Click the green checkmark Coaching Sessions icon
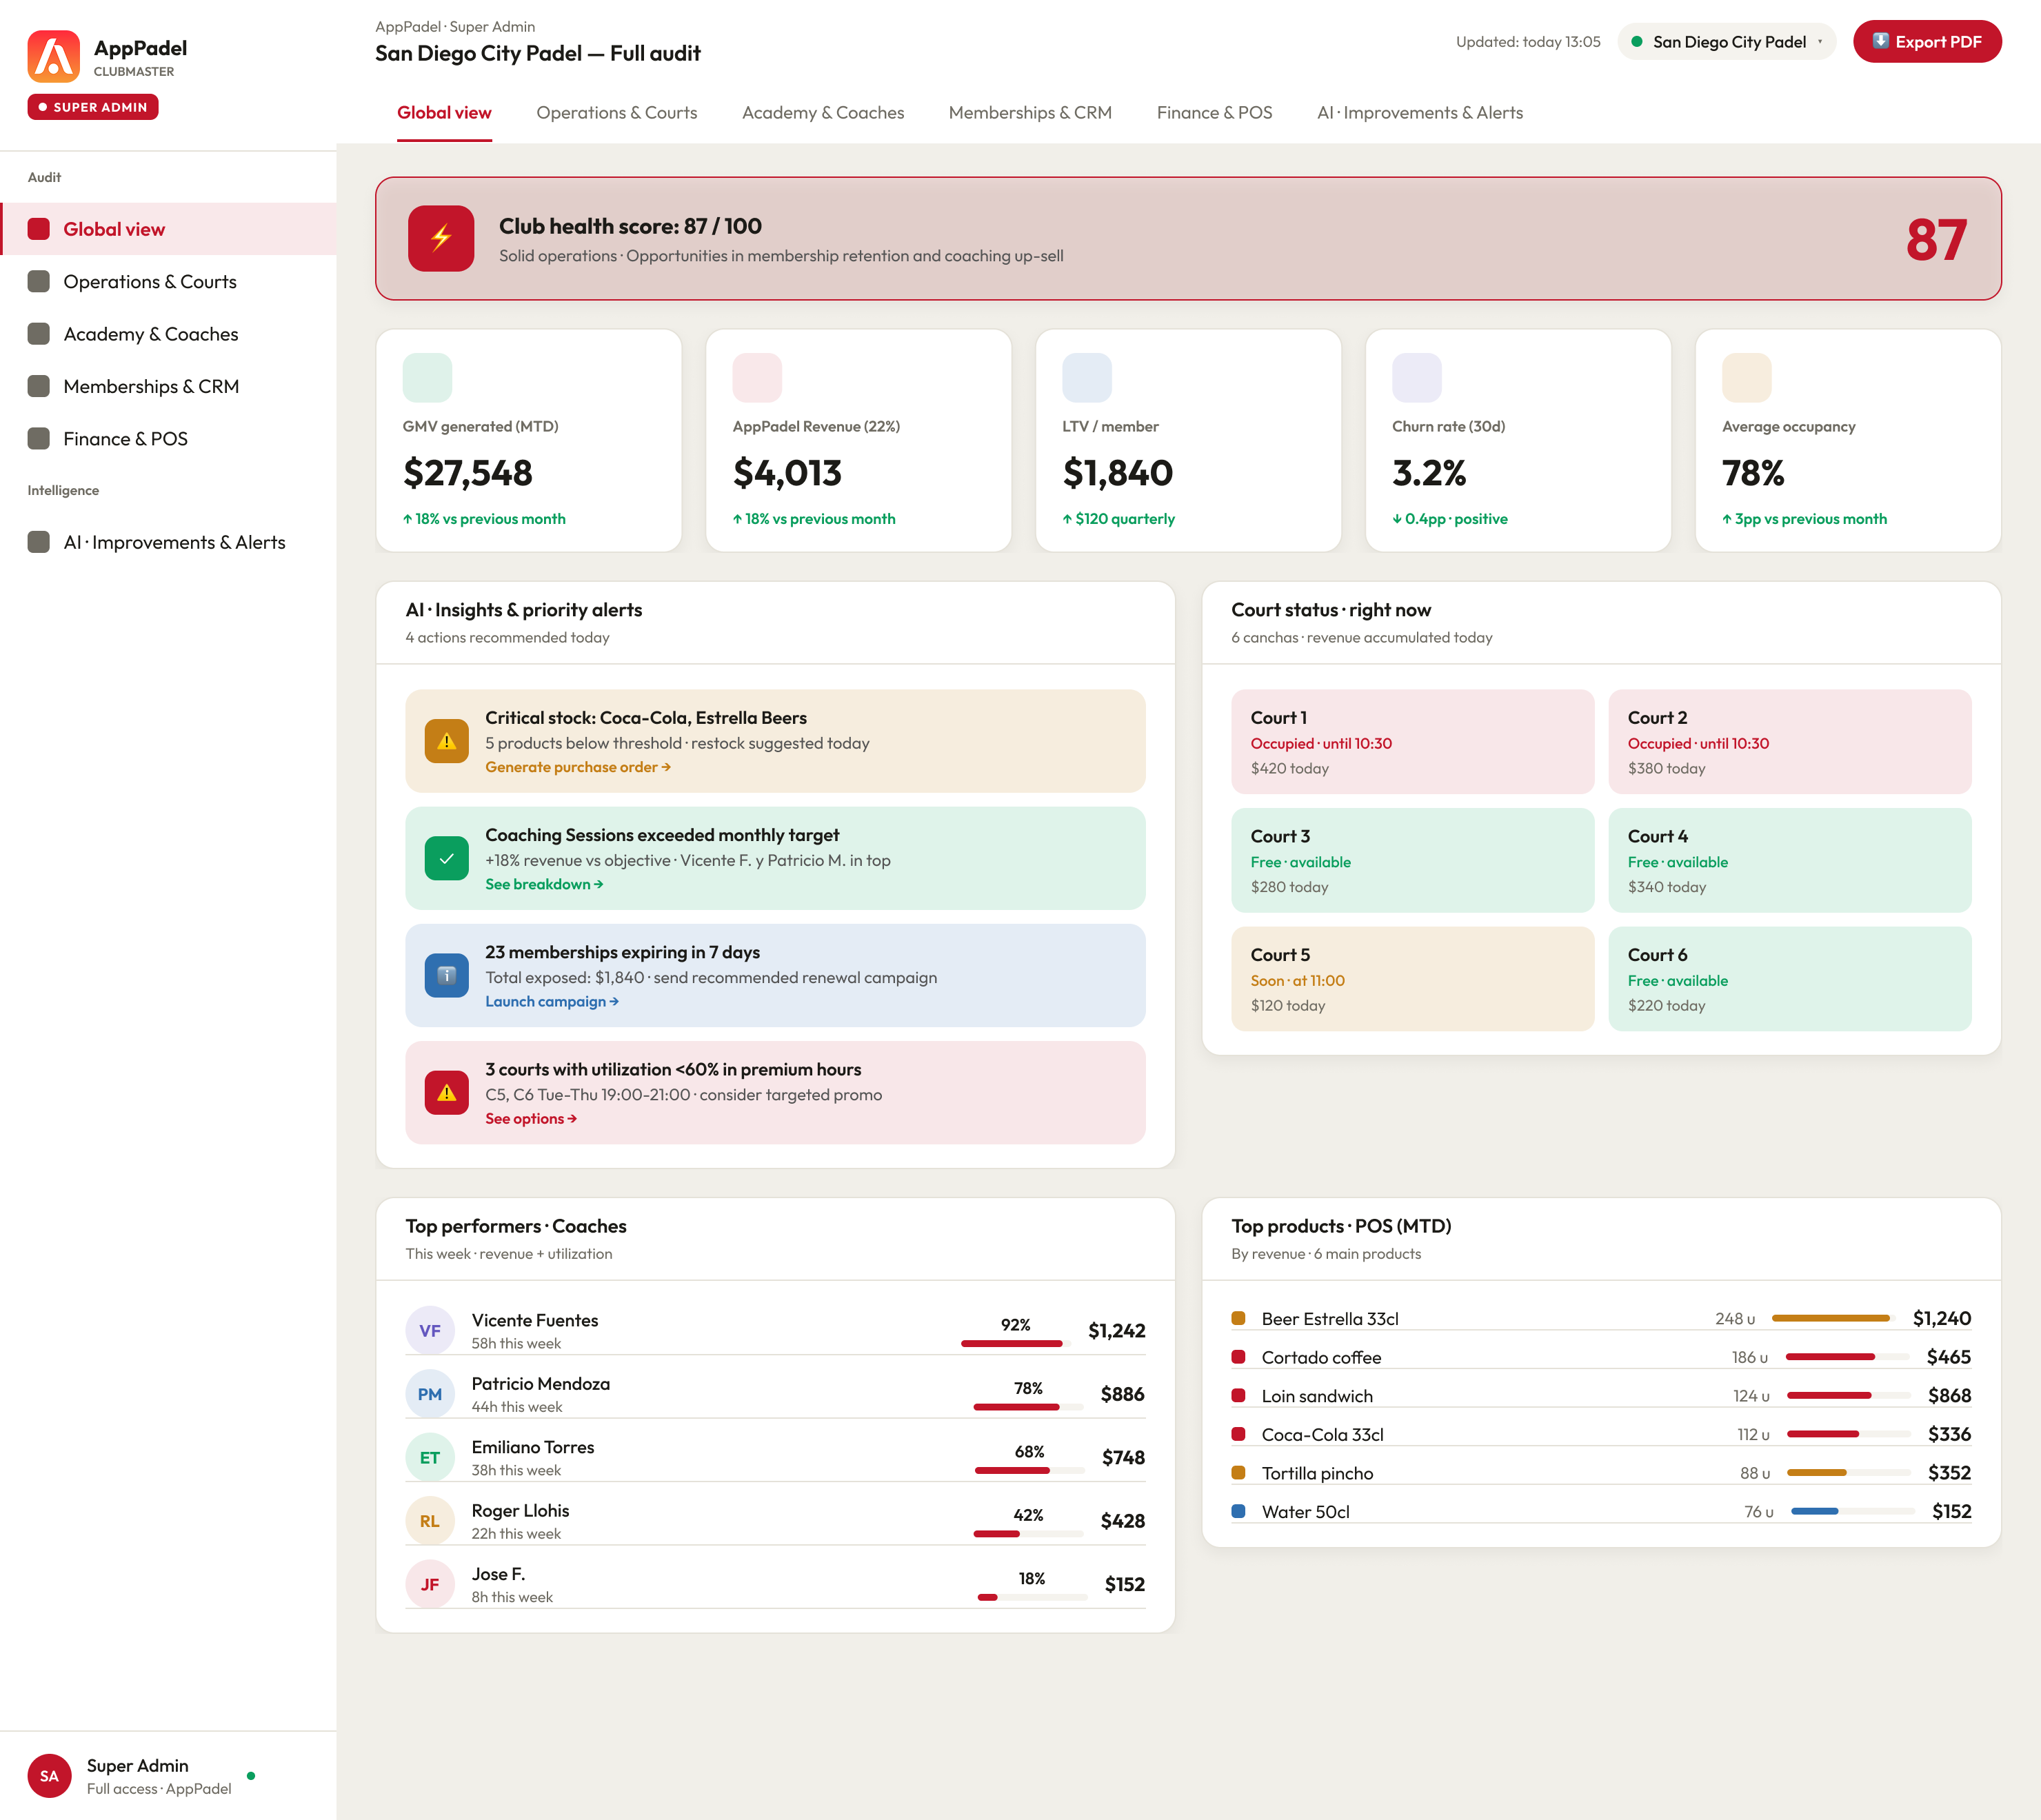Viewport: 2041px width, 1820px height. tap(447, 858)
